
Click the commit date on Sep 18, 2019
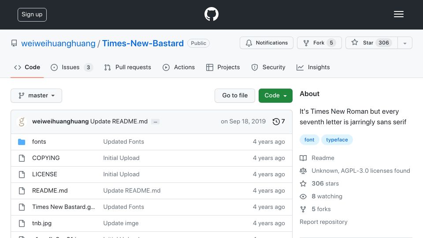click(x=243, y=122)
